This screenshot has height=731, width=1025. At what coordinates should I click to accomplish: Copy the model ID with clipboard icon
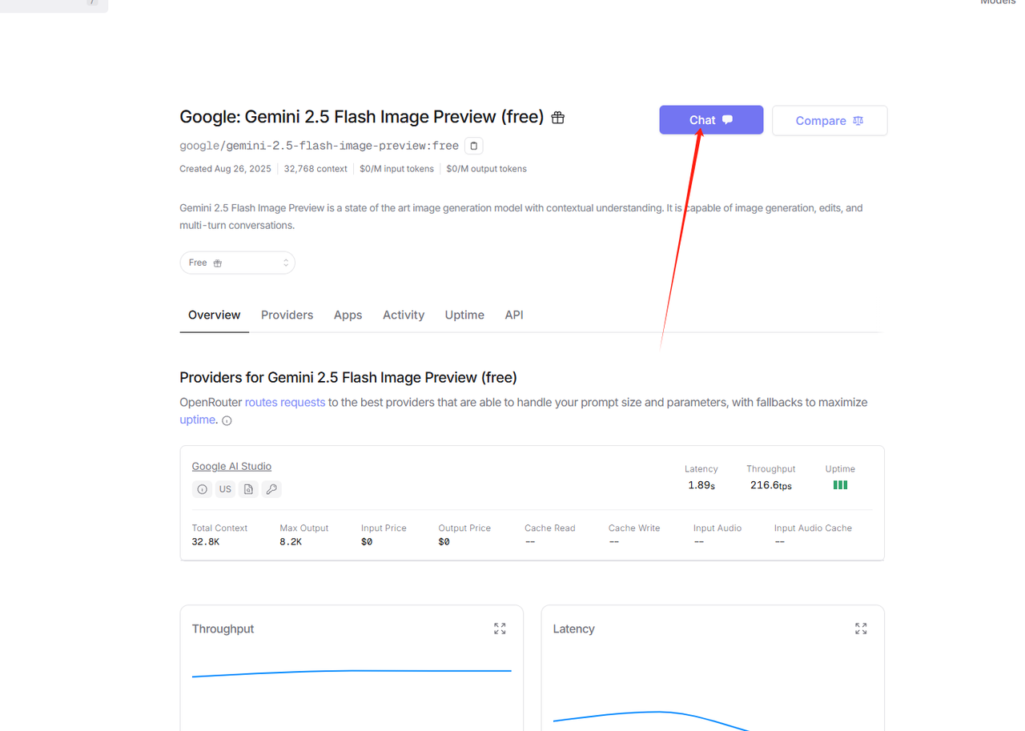click(x=473, y=146)
